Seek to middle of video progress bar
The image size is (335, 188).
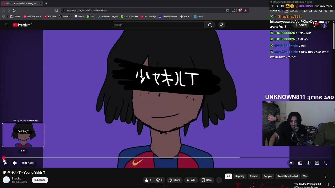pyautogui.click(x=167, y=158)
